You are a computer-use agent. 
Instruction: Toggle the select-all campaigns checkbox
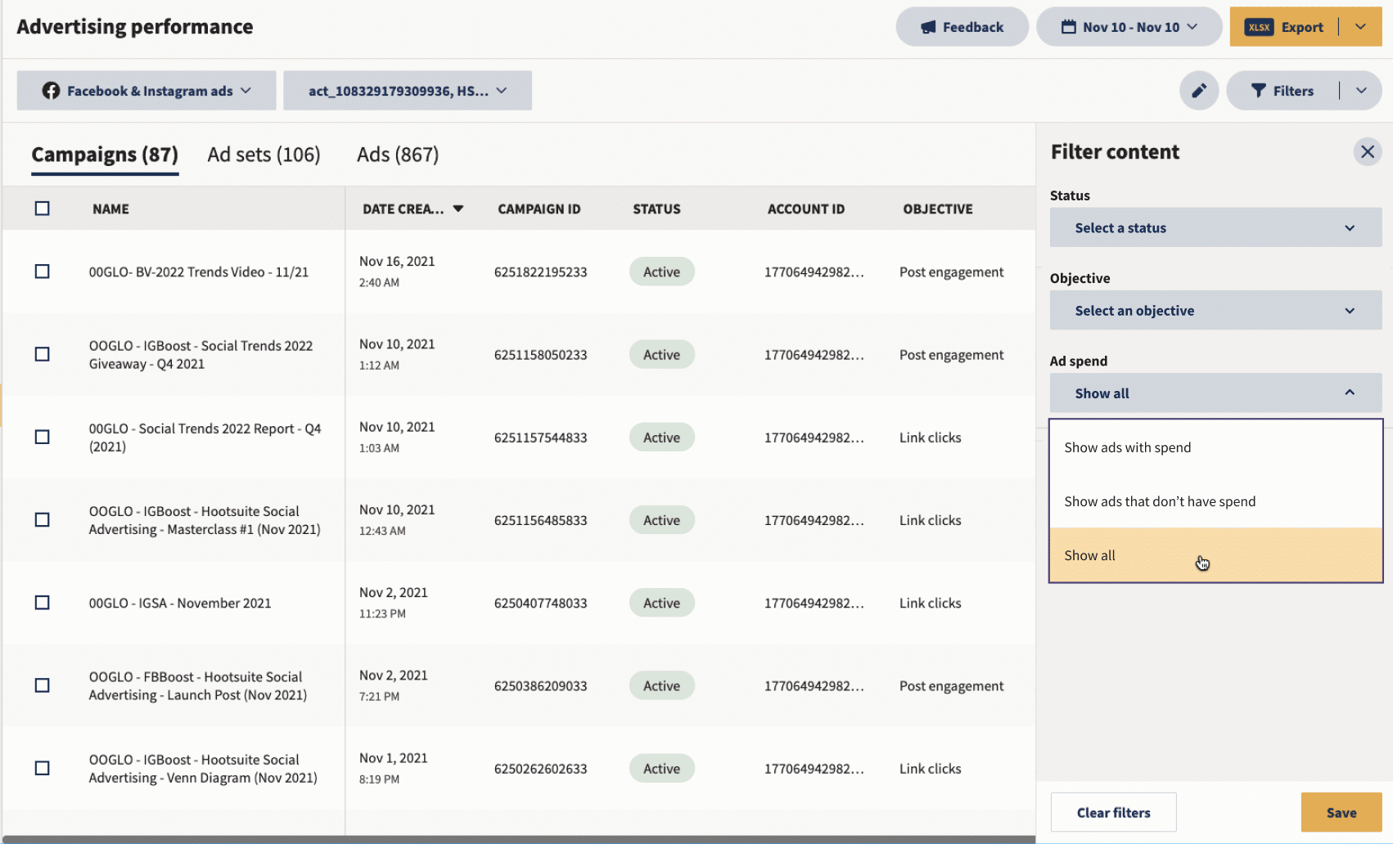[43, 209]
